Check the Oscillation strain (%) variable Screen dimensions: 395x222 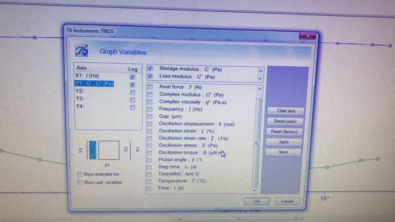149,131
